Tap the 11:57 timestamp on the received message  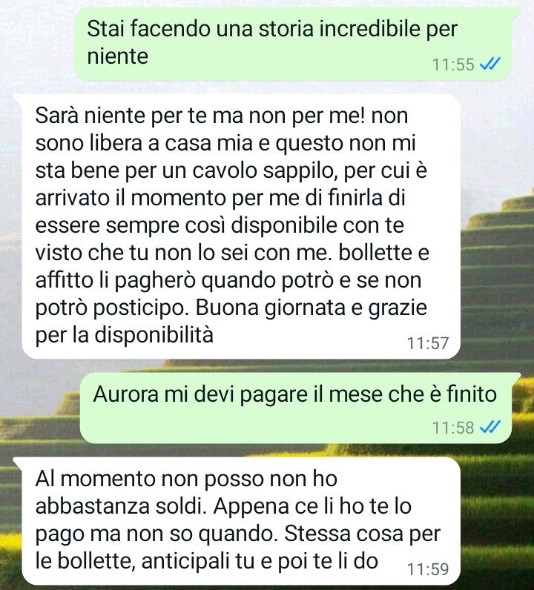tap(428, 343)
